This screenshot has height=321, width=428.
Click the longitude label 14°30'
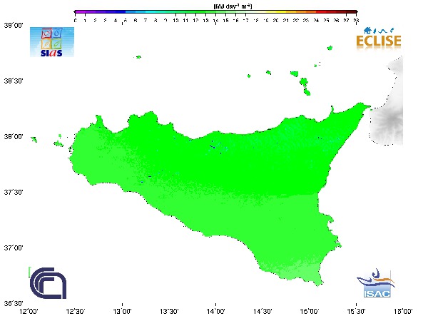coord(263,311)
